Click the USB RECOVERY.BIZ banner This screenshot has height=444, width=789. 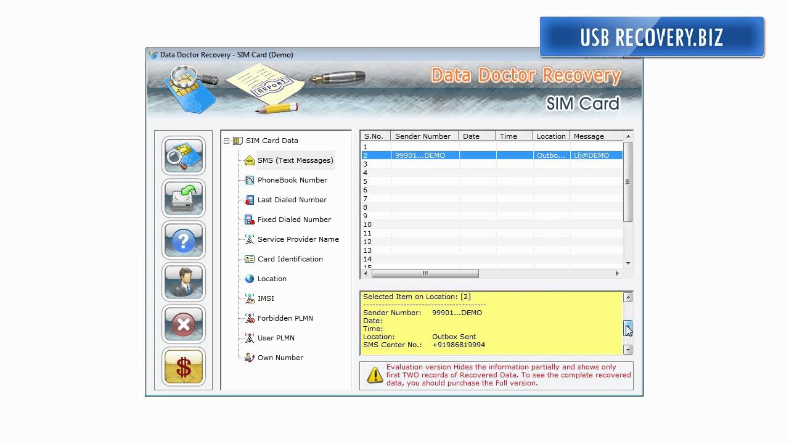[652, 37]
